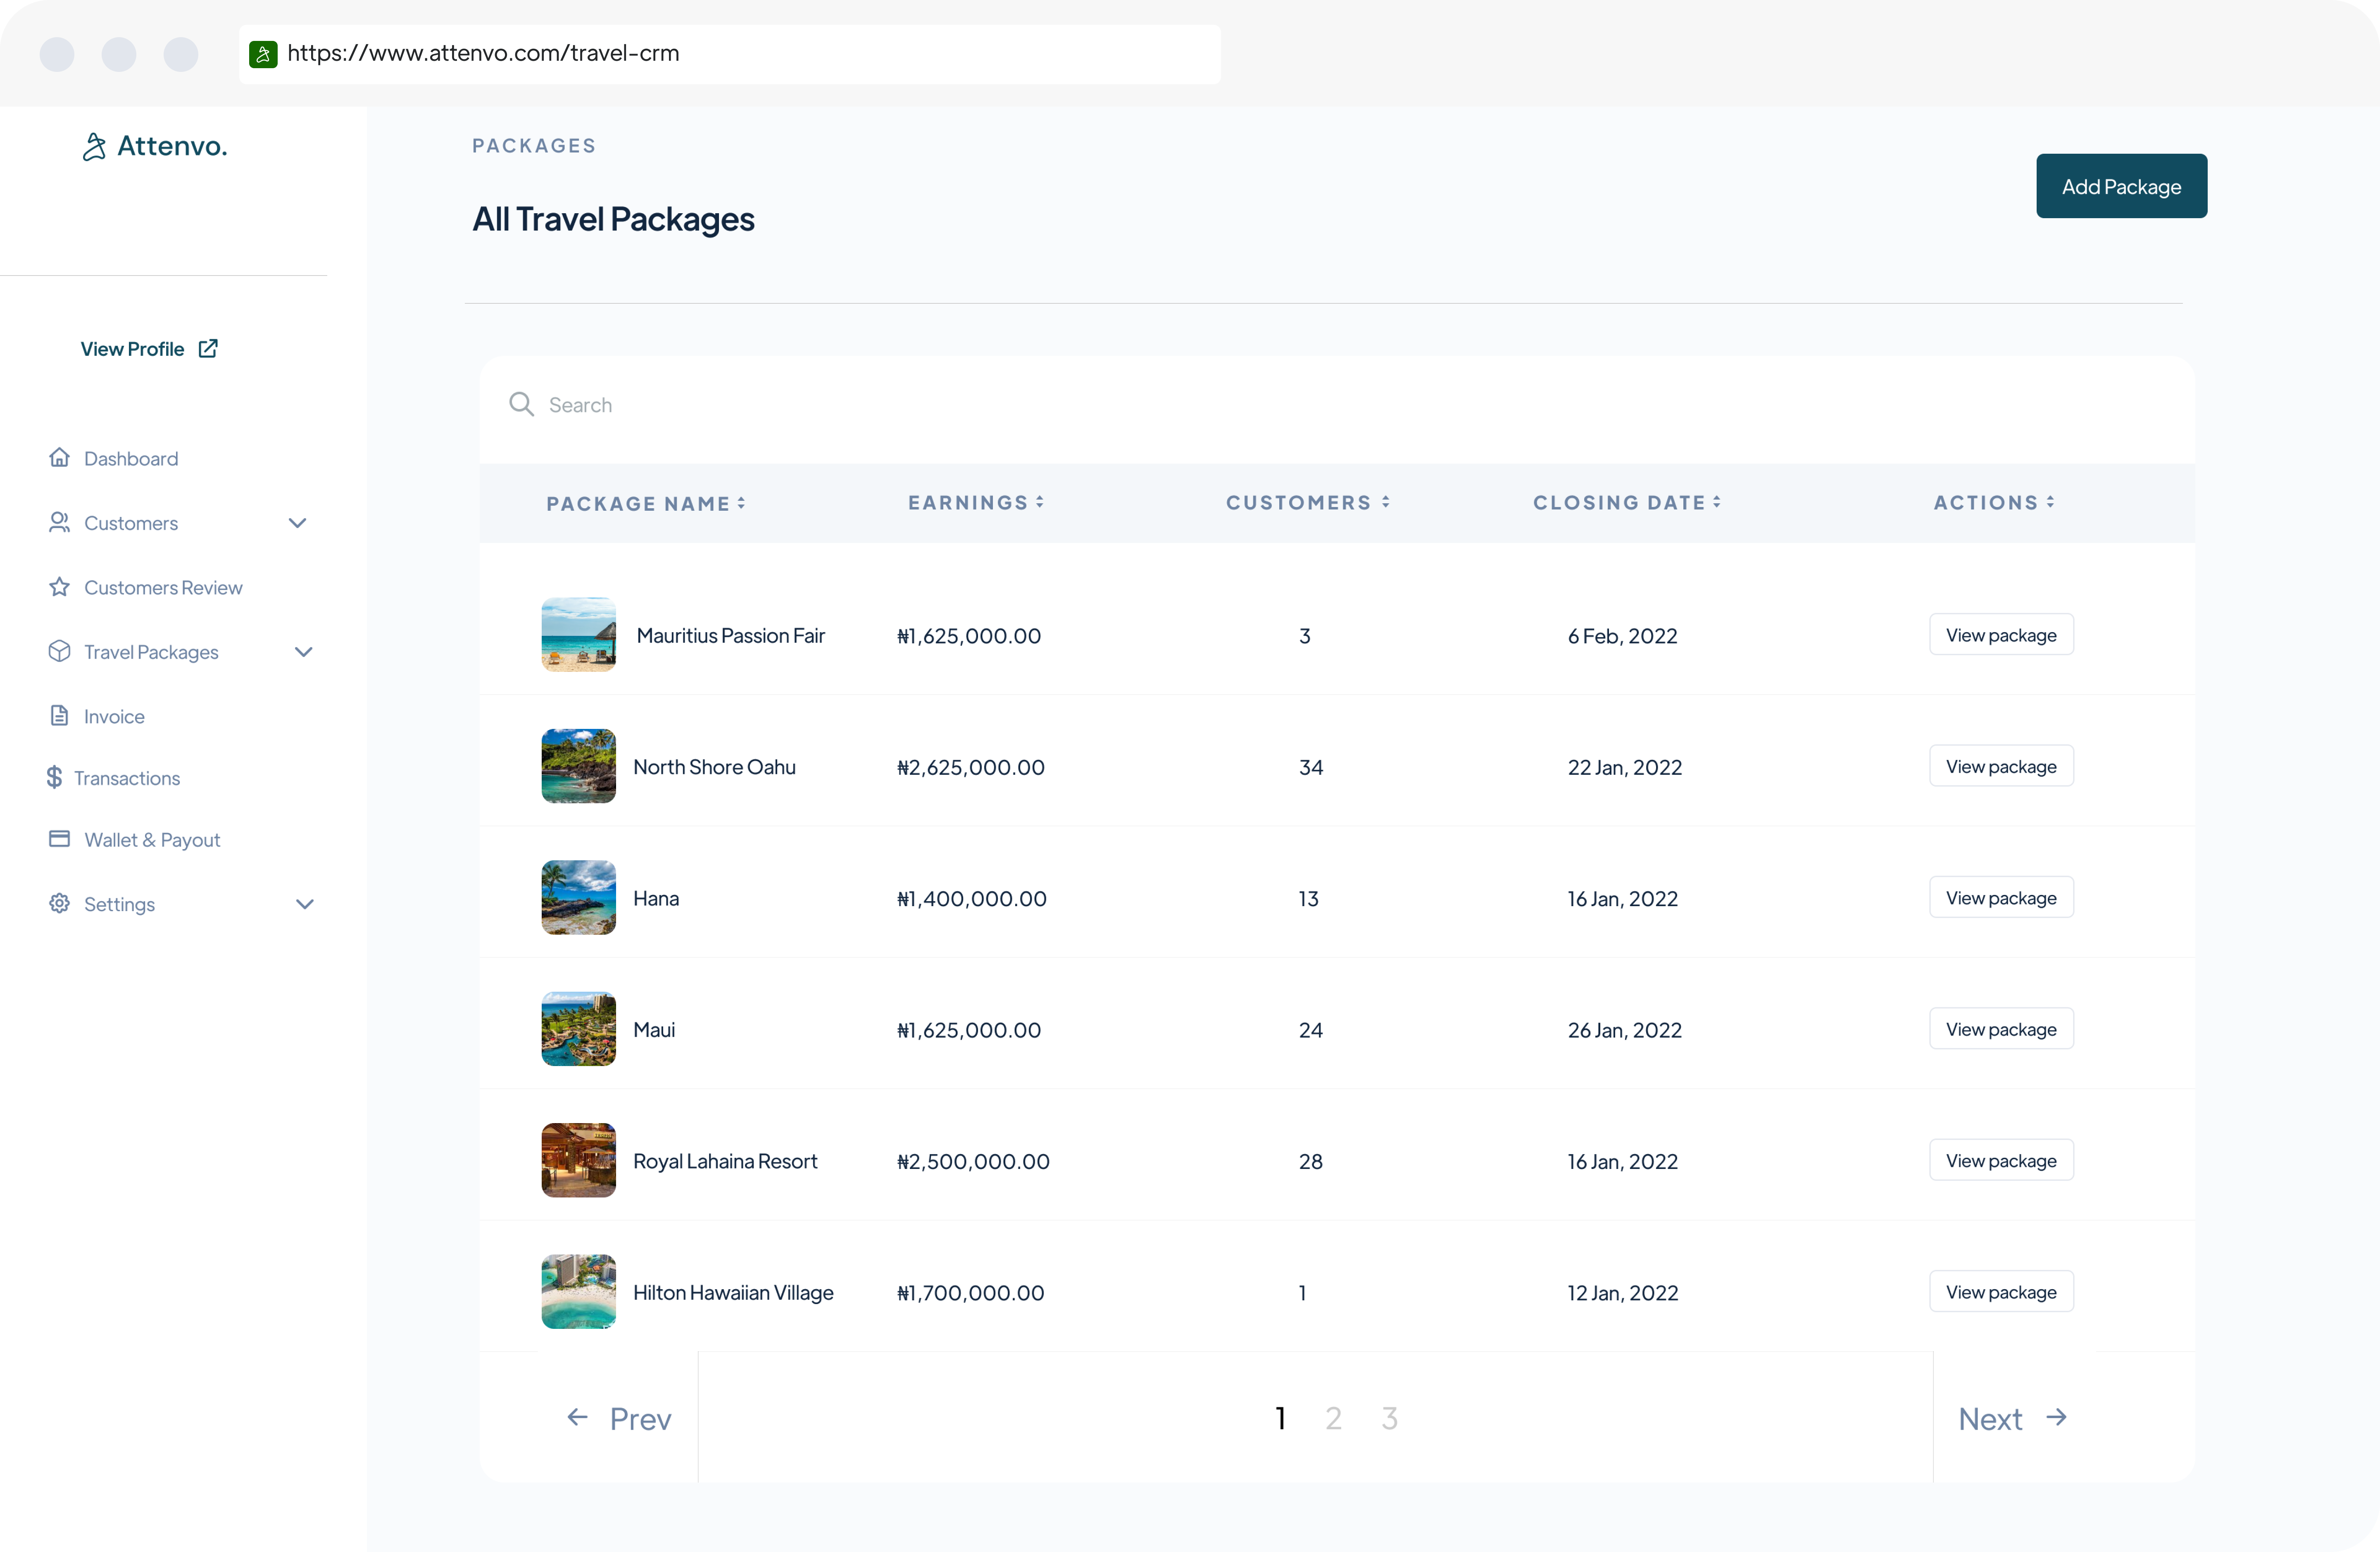Click the Actions column sort arrows
This screenshot has width=2380, height=1552.
click(2050, 502)
